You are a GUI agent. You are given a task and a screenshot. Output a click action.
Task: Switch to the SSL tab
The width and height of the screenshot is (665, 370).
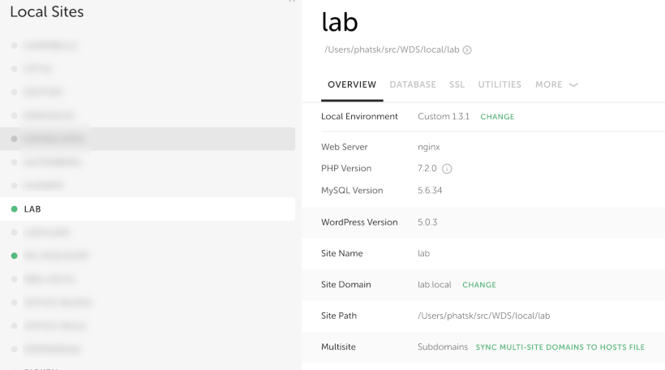[x=457, y=84]
